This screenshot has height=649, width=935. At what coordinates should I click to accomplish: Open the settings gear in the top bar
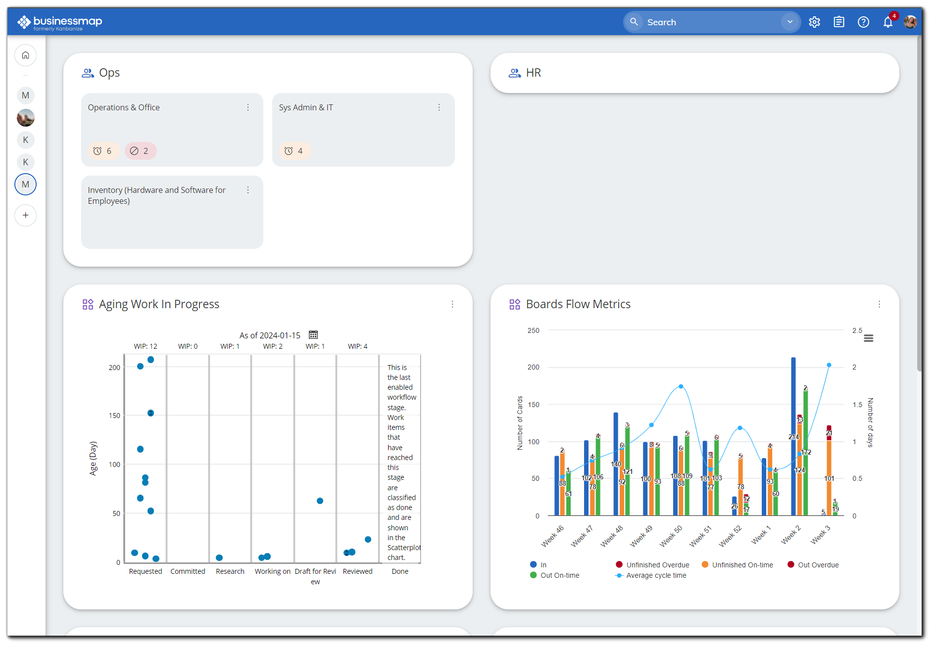click(814, 22)
